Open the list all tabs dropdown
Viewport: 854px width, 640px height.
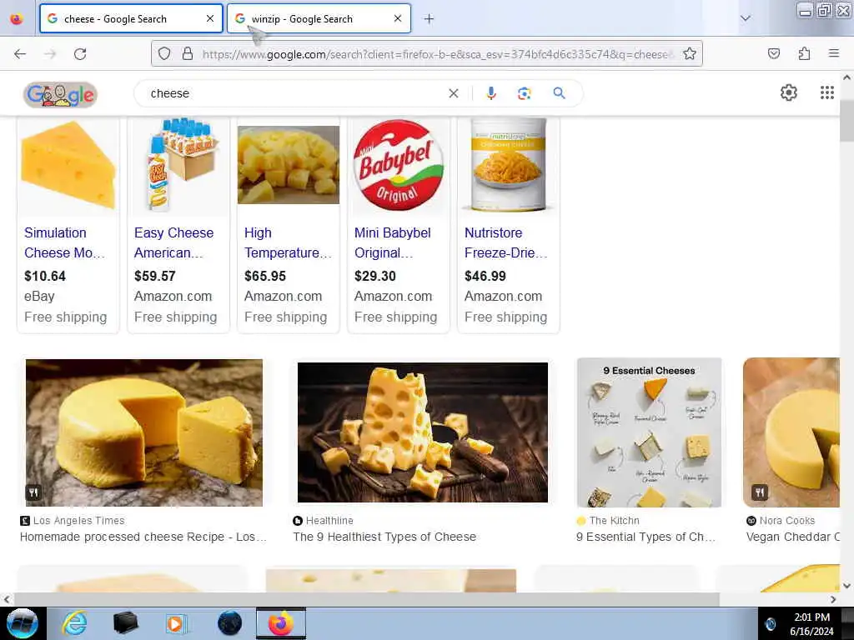click(746, 18)
